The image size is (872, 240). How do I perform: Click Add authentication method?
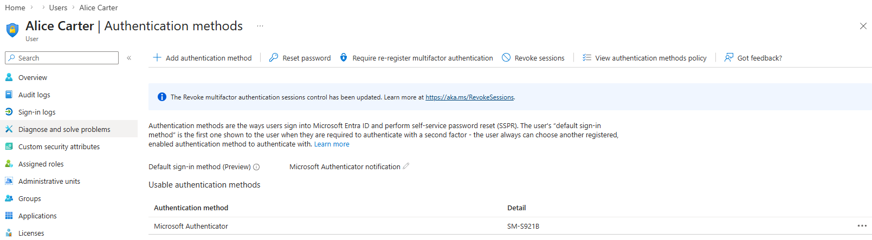coord(202,58)
